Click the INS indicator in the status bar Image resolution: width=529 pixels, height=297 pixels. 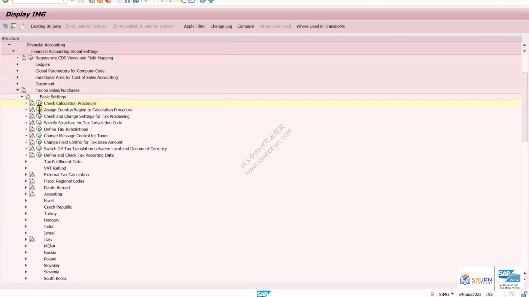489,294
